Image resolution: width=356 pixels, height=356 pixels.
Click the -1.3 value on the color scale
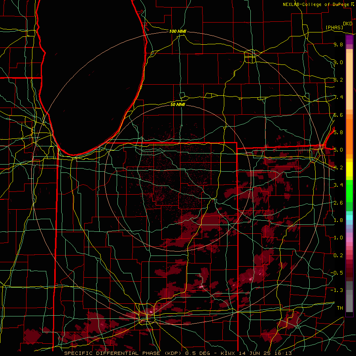[x=337, y=290]
